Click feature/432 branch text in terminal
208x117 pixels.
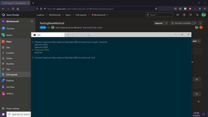click(x=42, y=50)
